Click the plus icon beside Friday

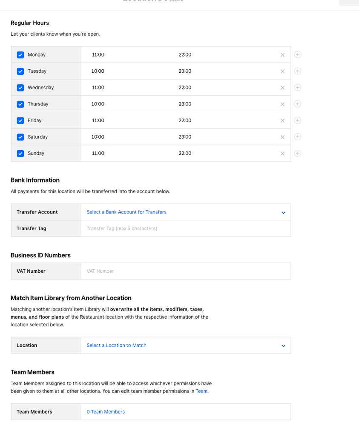(x=298, y=120)
